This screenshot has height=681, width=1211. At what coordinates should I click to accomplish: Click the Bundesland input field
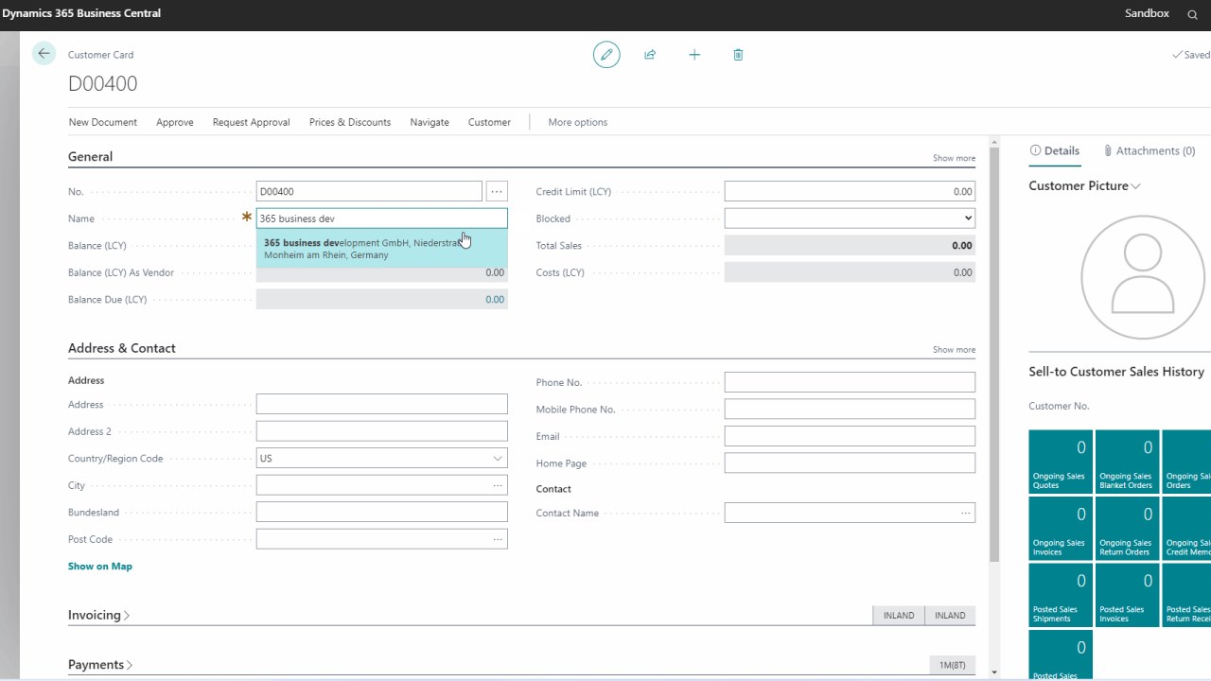pyautogui.click(x=382, y=513)
